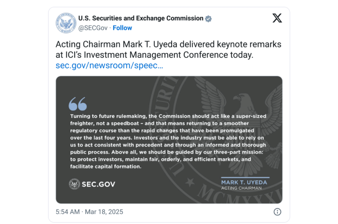338x224 pixels.
Task: Click the blue line above Uyeda's name
Action: (x=245, y=178)
